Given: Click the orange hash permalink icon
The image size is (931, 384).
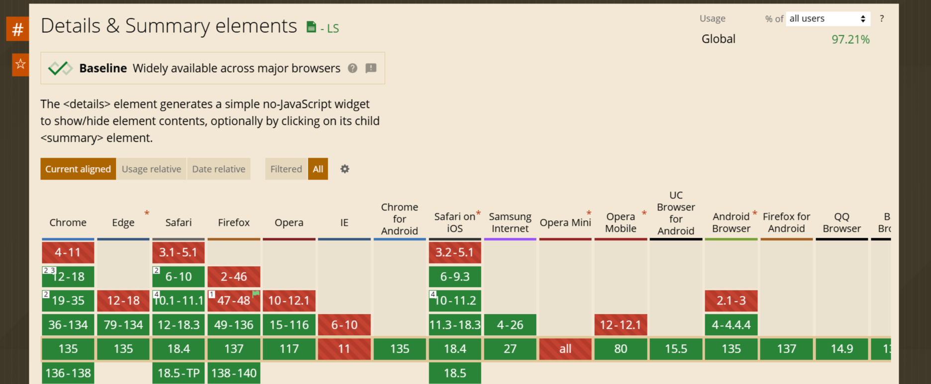Looking at the screenshot, I should click(x=17, y=29).
